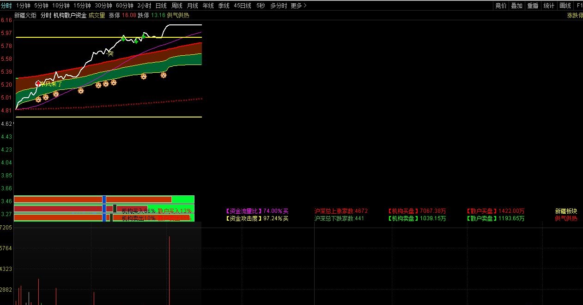Click the leftmost smiley face marker on chart
The height and width of the screenshot is (305, 583).
(x=38, y=99)
